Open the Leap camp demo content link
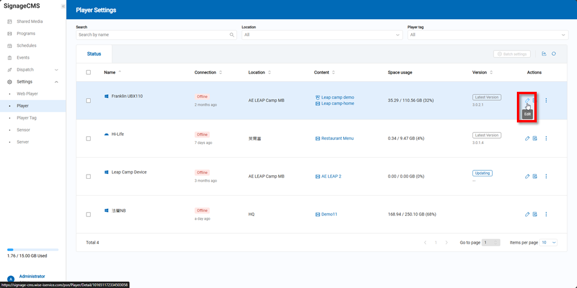 tap(337, 97)
